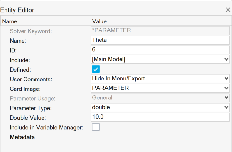This screenshot has width=232, height=152.
Task: Click the User Comments row label
Action: point(31,79)
